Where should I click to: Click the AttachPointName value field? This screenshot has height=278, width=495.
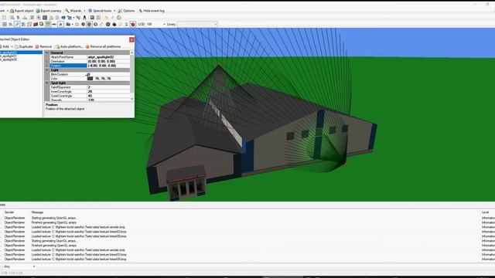click(x=108, y=57)
